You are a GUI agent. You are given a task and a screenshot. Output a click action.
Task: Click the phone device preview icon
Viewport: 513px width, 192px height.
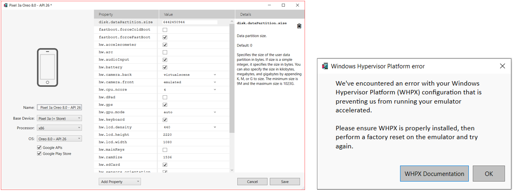[x=47, y=67]
